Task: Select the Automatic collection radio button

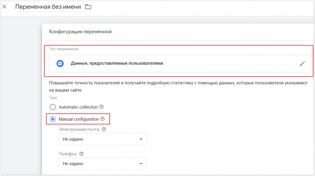Action: pos(53,107)
